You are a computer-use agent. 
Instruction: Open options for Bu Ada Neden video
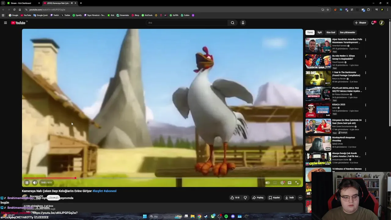click(x=366, y=56)
